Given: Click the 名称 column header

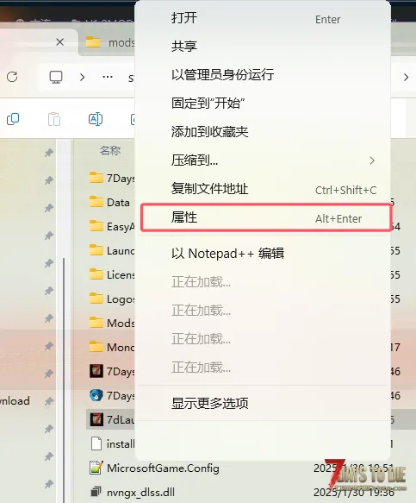Looking at the screenshot, I should (110, 150).
